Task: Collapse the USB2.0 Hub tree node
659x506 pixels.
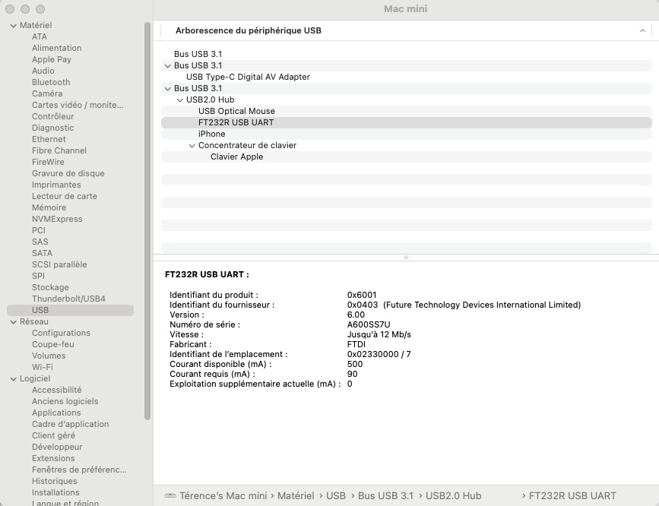Action: coord(179,100)
